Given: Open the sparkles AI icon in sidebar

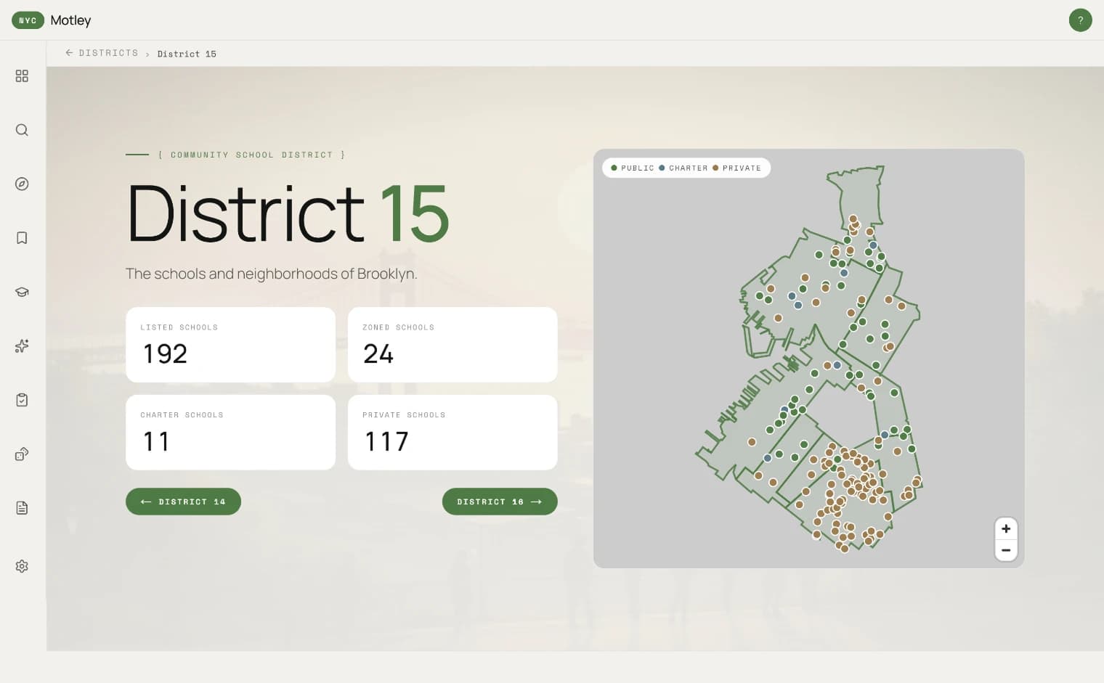Looking at the screenshot, I should (x=22, y=345).
